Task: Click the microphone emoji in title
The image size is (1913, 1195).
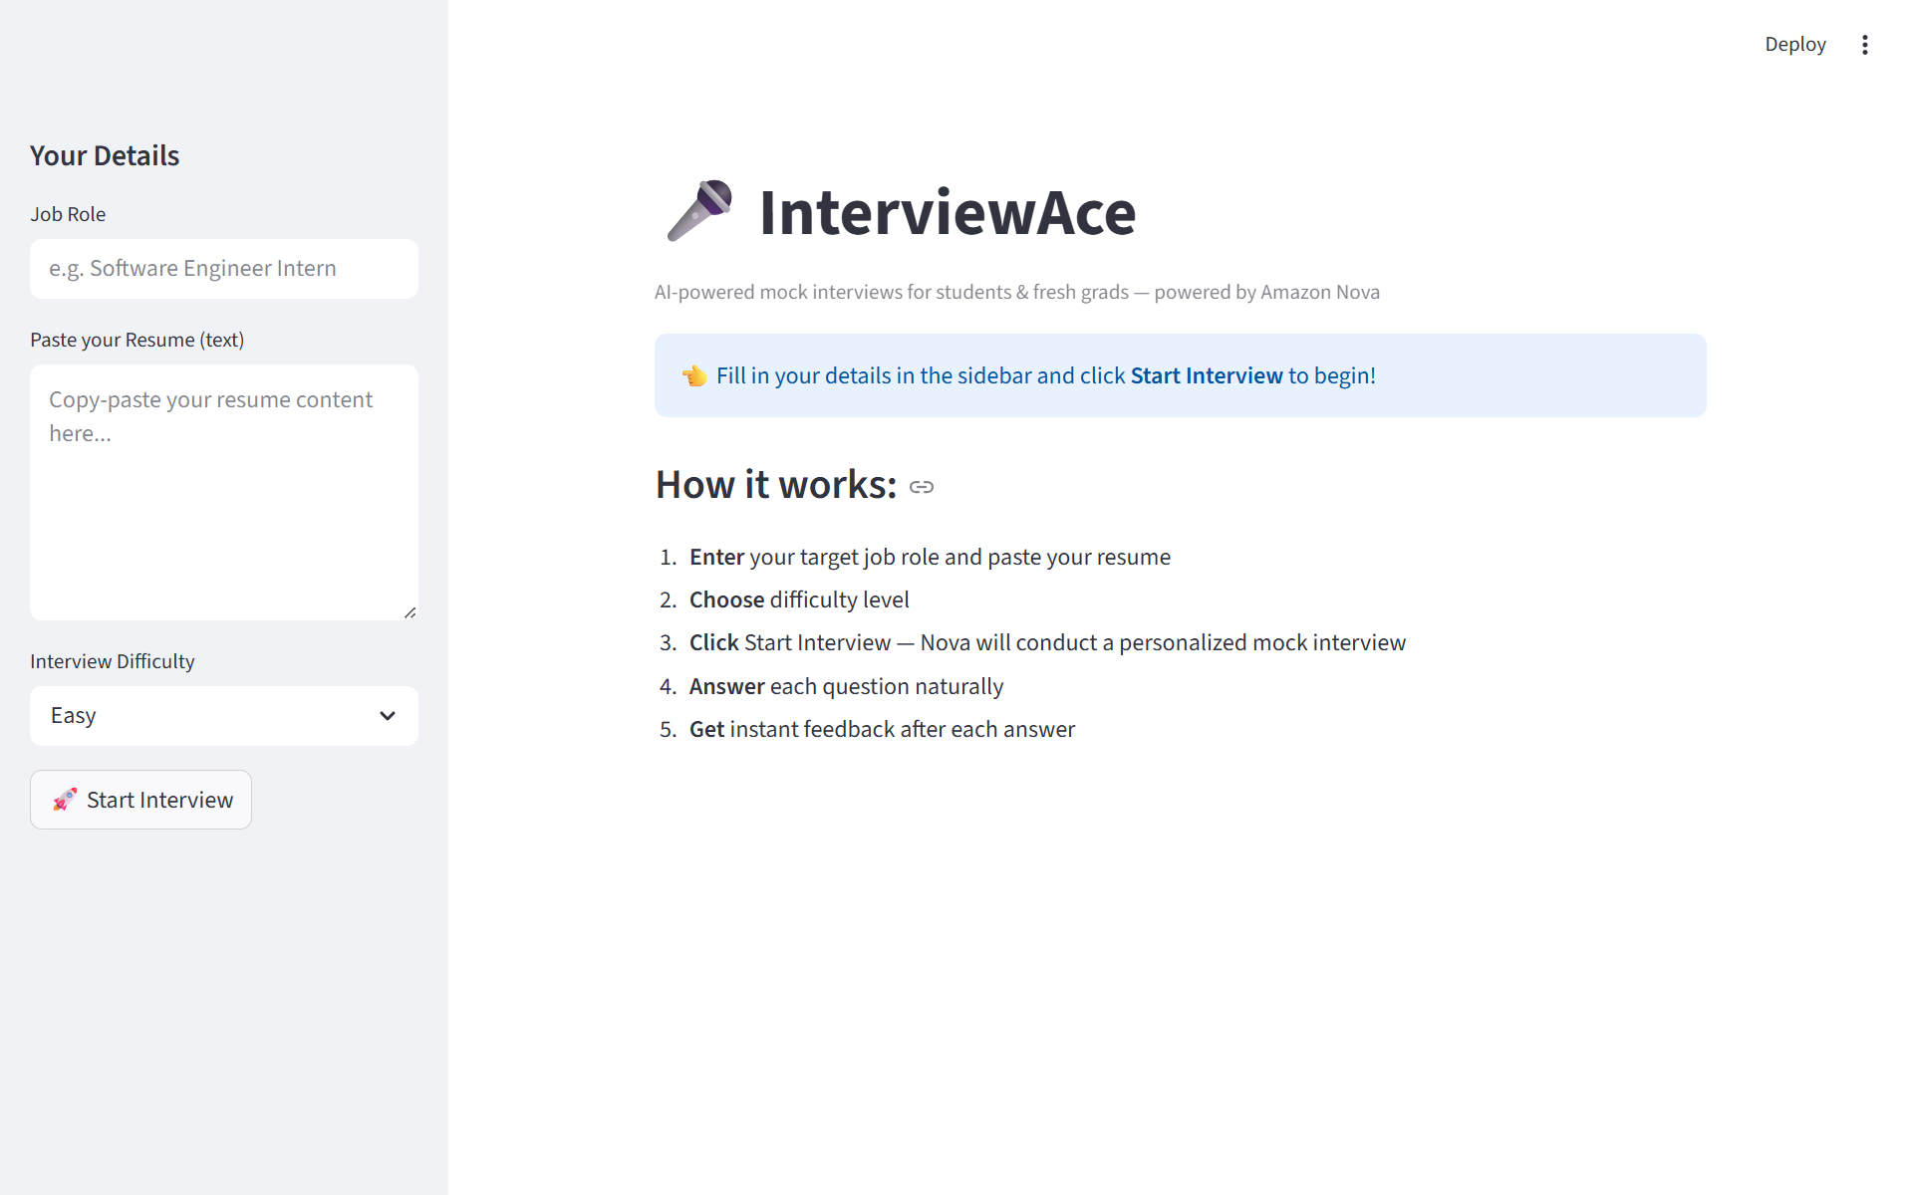Action: 699,210
